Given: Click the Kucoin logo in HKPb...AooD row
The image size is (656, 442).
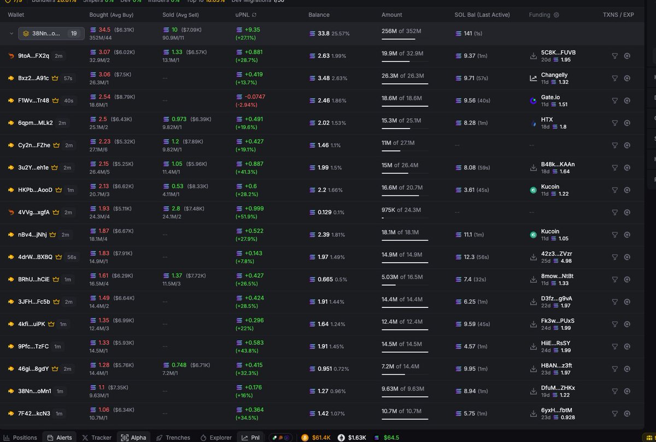Looking at the screenshot, I should [534, 190].
